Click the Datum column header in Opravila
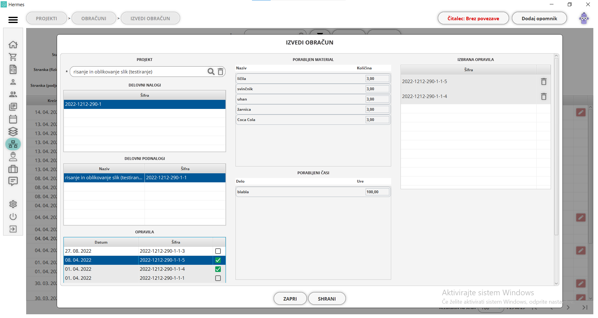The height and width of the screenshot is (318, 598). (x=101, y=242)
